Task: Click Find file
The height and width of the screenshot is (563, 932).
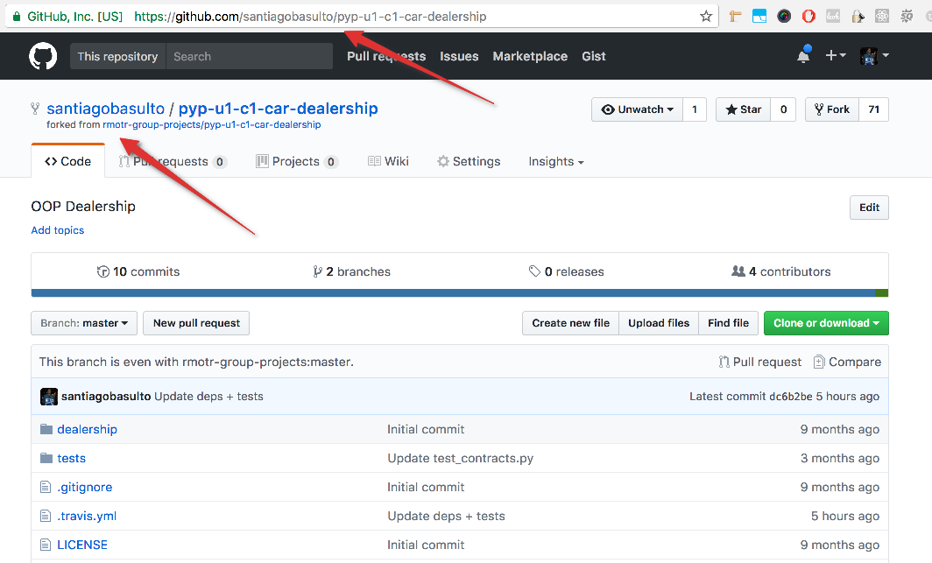Action: pos(728,323)
